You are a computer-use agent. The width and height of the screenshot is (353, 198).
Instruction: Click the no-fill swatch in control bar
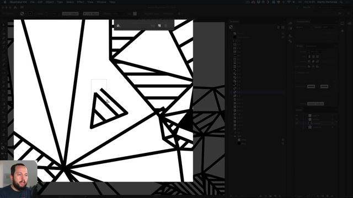tap(22, 14)
